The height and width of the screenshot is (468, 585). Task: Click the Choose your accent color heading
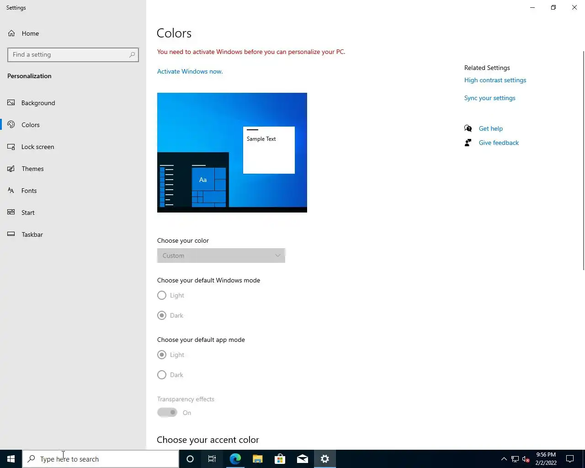tap(208, 440)
